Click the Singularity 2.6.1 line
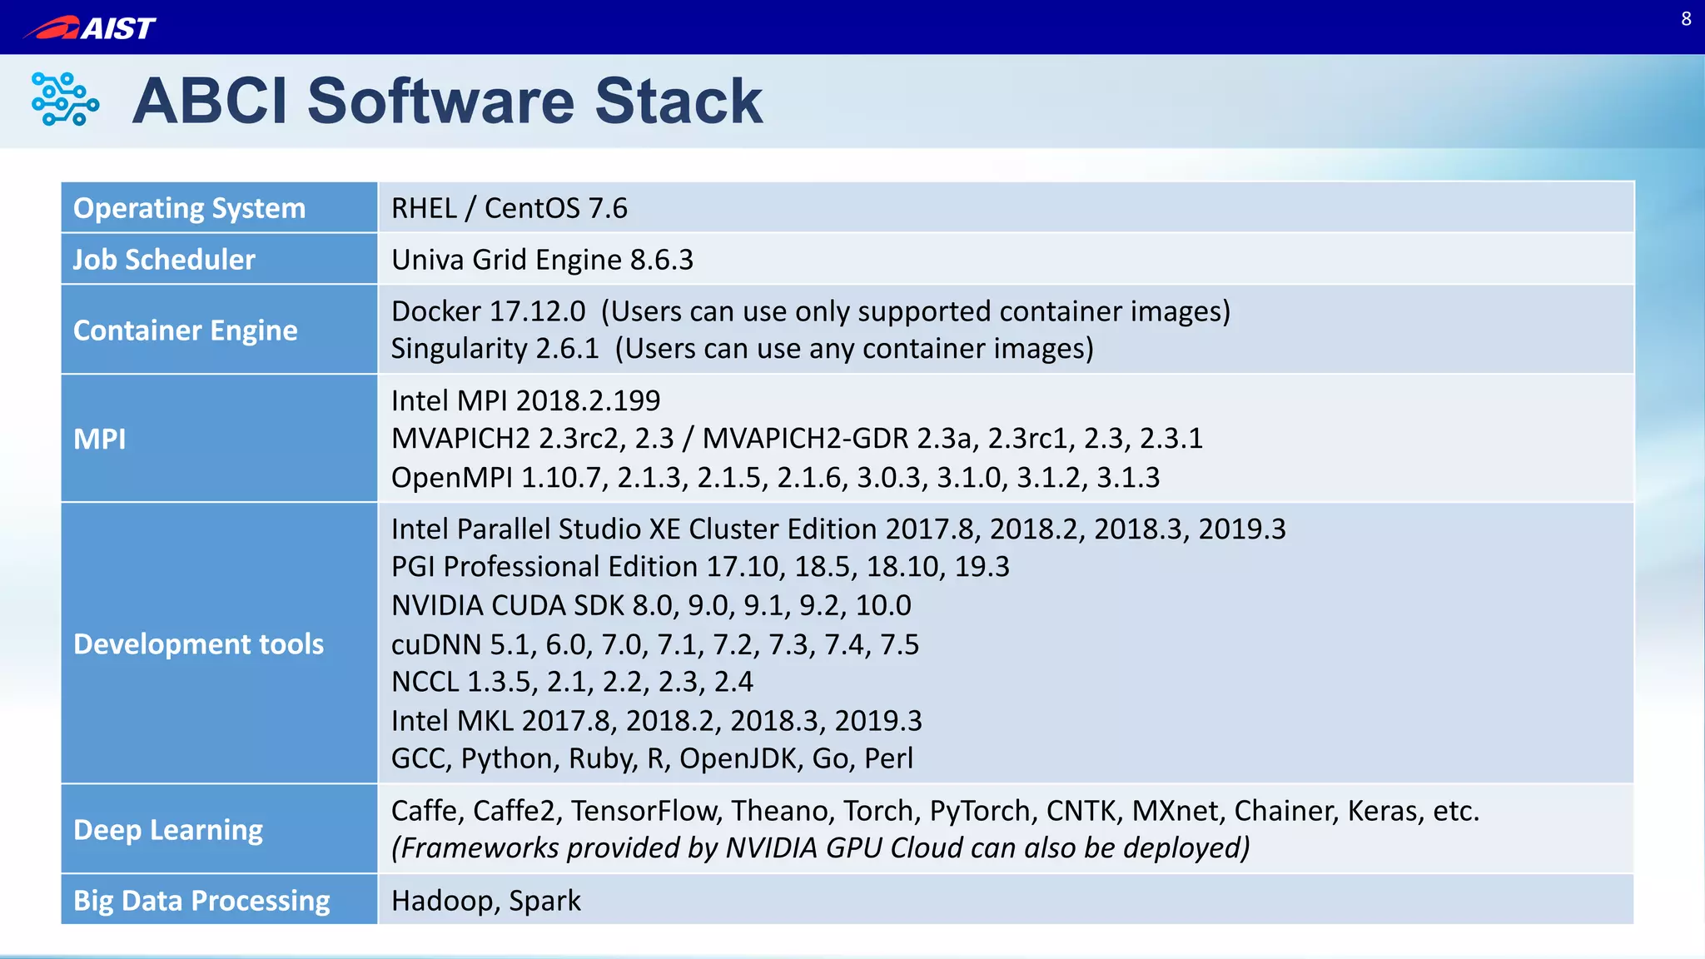1705x959 pixels. pyautogui.click(x=742, y=348)
